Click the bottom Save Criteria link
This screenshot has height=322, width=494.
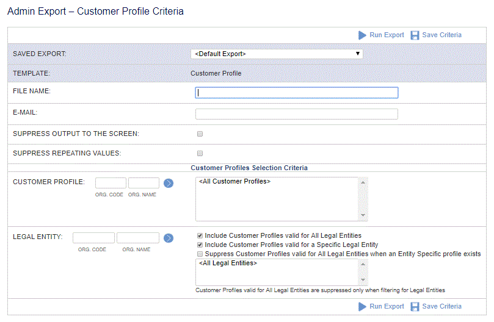point(441,306)
